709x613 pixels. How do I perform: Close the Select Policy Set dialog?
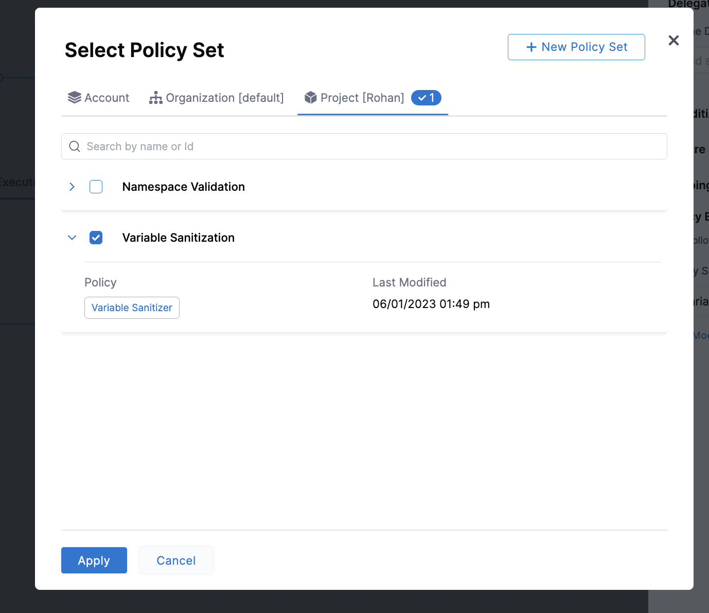pyautogui.click(x=673, y=41)
